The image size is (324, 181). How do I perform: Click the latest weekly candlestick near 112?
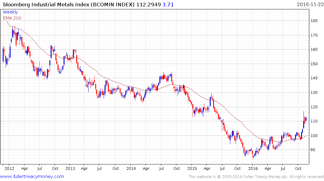pyautogui.click(x=306, y=119)
